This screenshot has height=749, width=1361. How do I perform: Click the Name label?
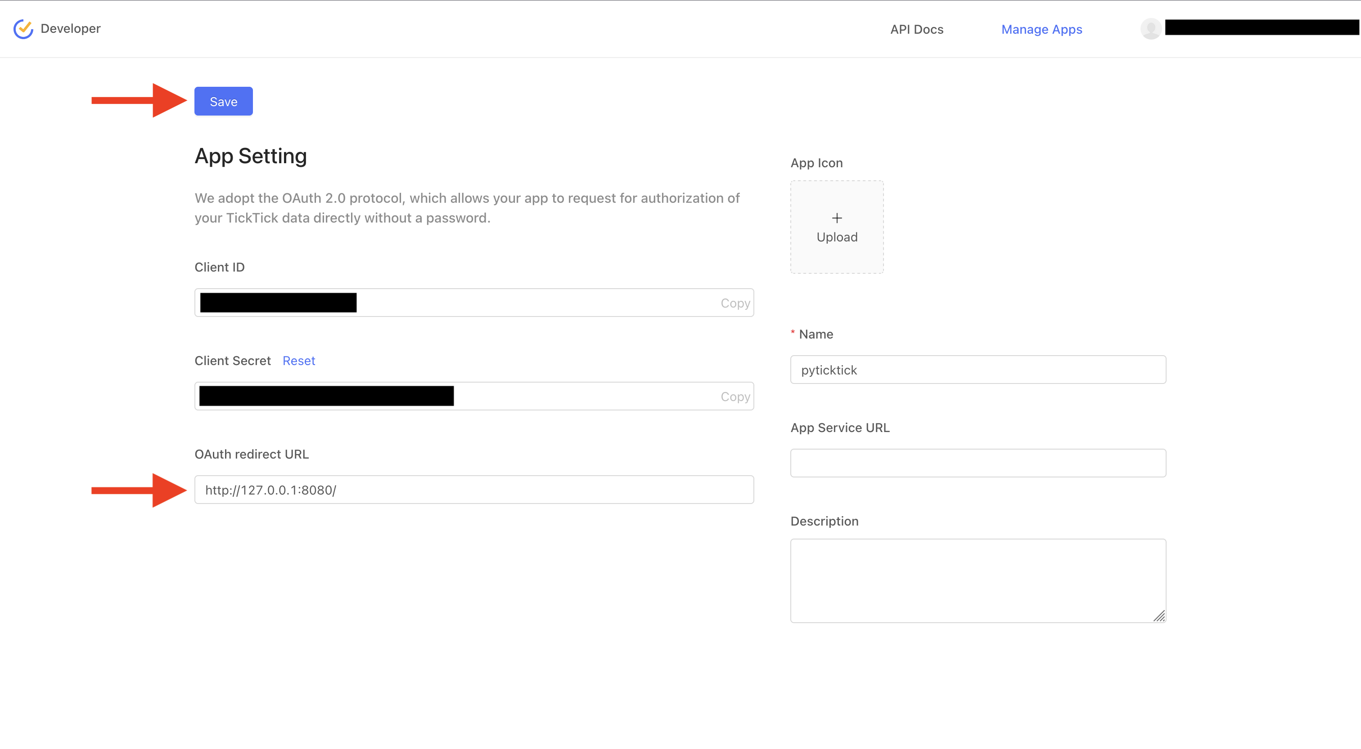pos(816,334)
